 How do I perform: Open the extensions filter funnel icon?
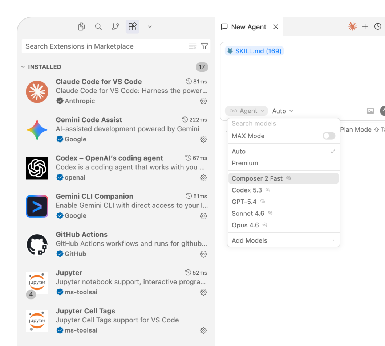(x=204, y=46)
